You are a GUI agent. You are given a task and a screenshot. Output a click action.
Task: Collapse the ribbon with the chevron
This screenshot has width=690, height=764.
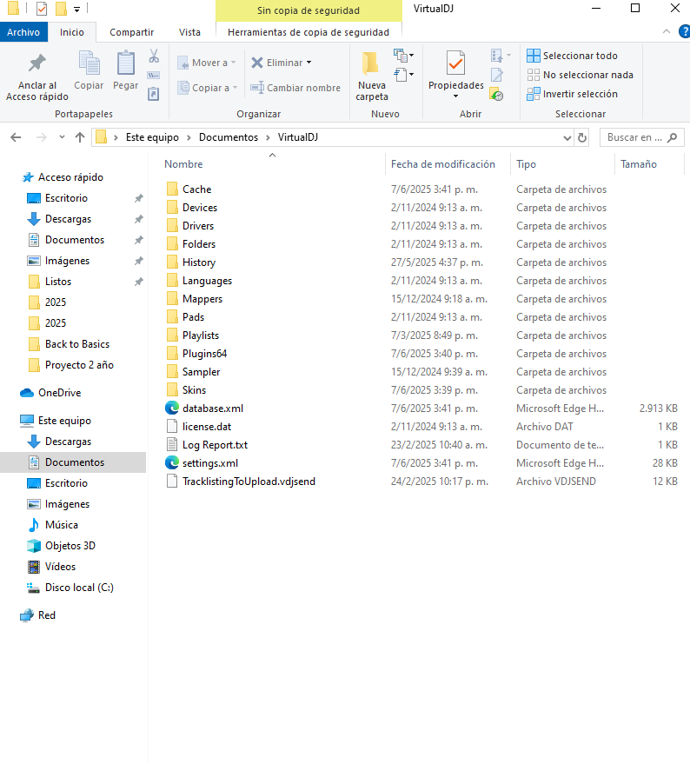click(x=667, y=31)
